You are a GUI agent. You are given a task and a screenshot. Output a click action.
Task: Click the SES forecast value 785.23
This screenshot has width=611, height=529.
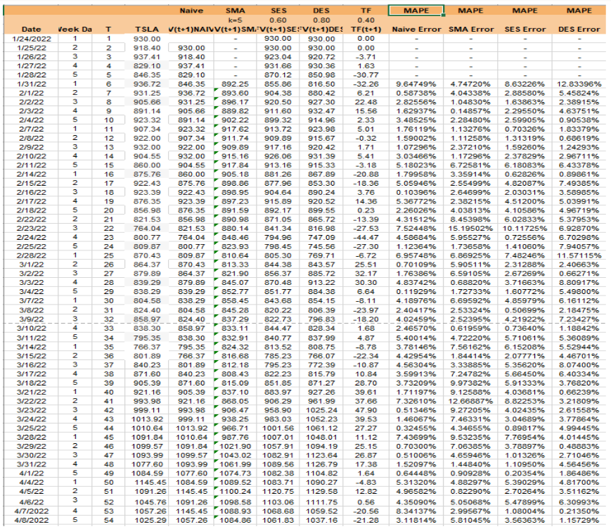point(278,356)
